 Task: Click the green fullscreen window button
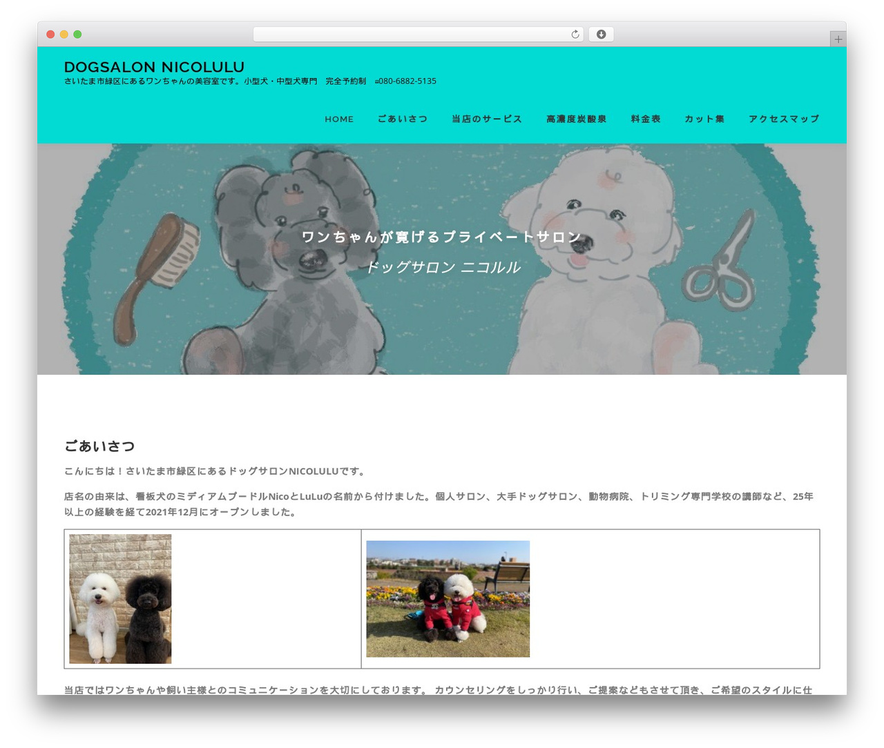click(77, 35)
